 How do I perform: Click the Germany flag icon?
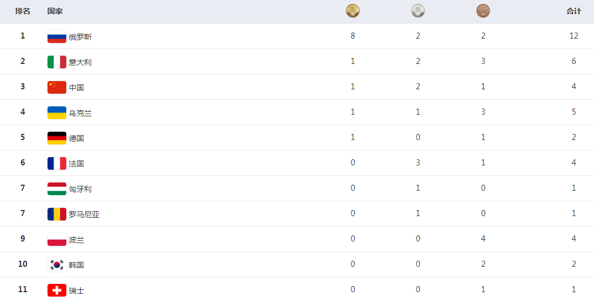[x=57, y=138]
